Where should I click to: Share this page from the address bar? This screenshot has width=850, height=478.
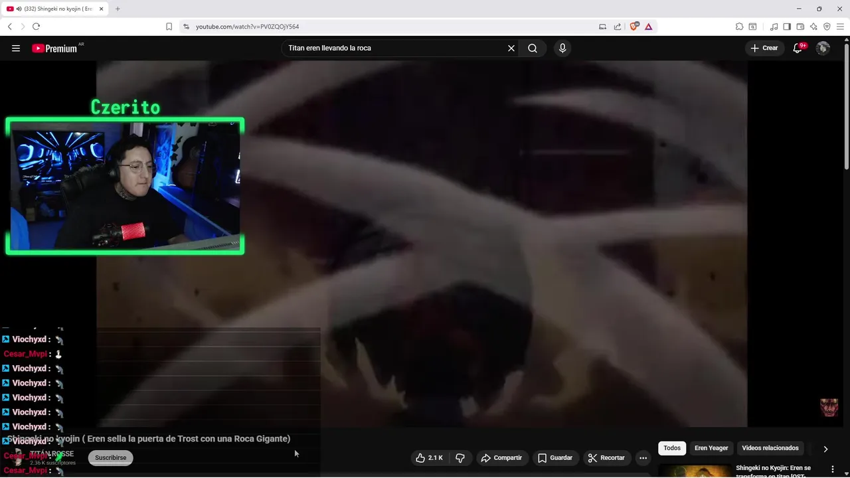[x=618, y=27]
